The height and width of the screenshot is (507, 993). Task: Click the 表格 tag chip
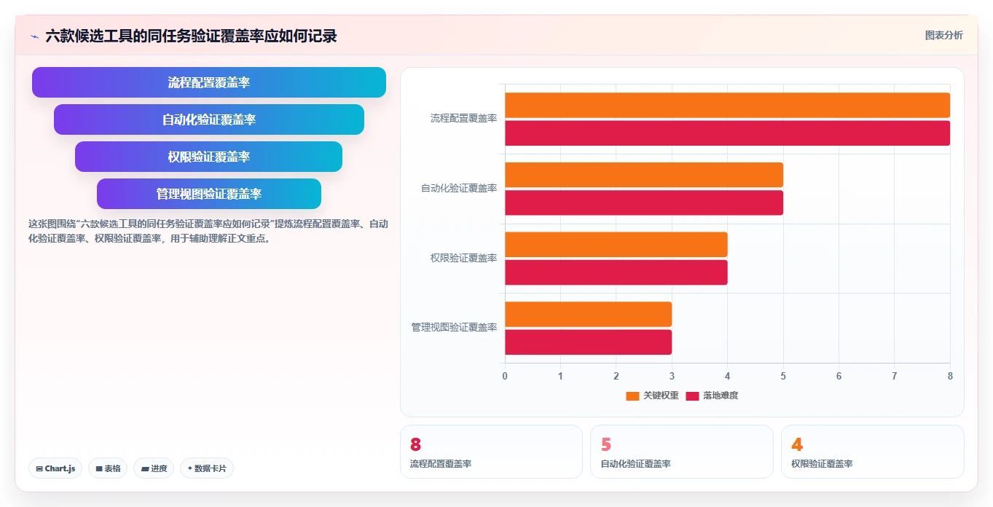point(108,468)
